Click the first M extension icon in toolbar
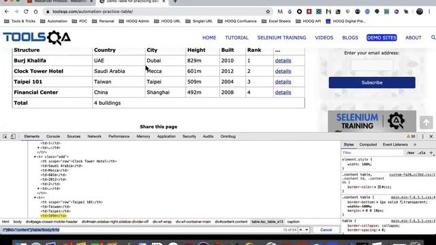 coord(280,12)
